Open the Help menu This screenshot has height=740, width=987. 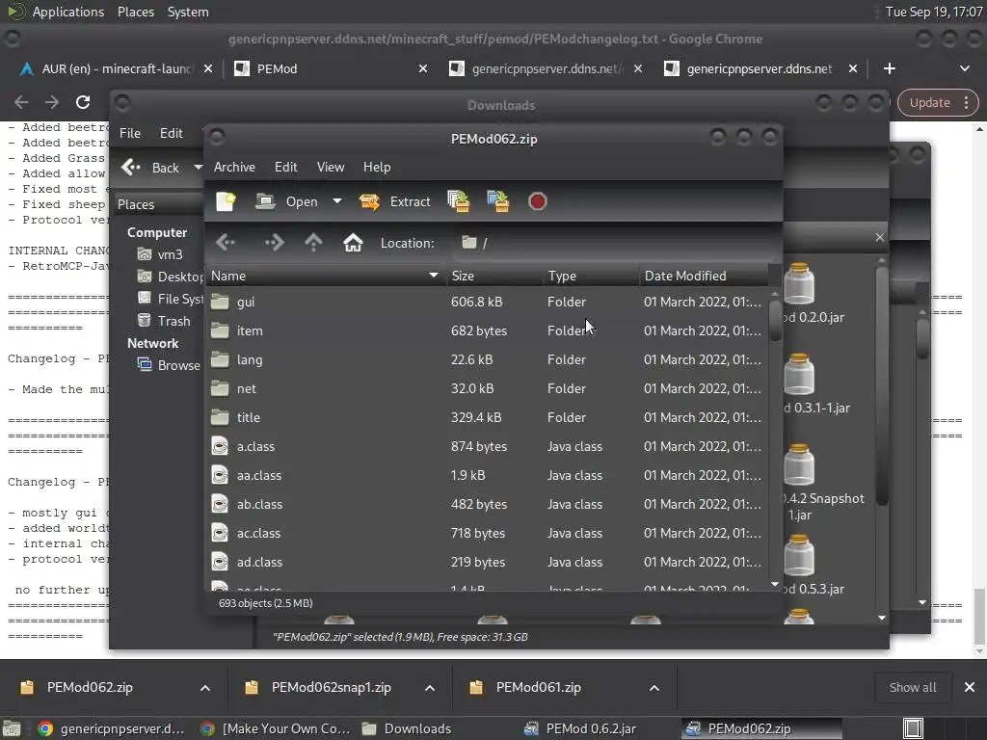coord(377,167)
